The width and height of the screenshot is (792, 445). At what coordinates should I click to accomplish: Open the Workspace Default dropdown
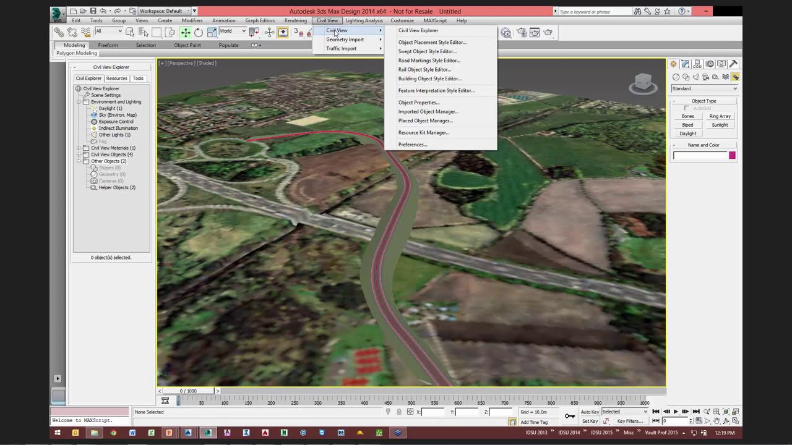tap(165, 11)
